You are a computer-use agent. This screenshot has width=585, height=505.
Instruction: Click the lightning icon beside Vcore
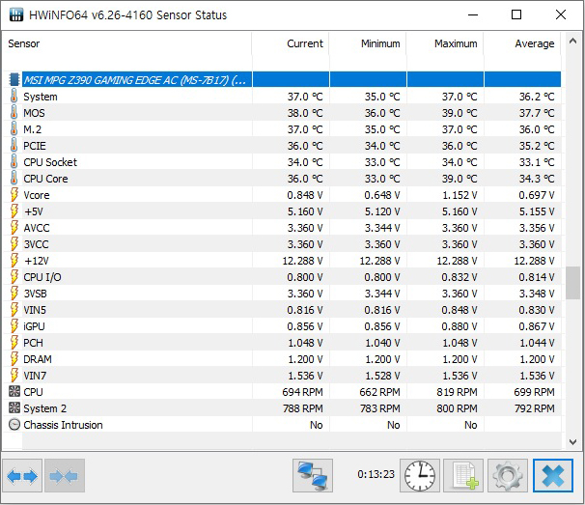pos(14,195)
